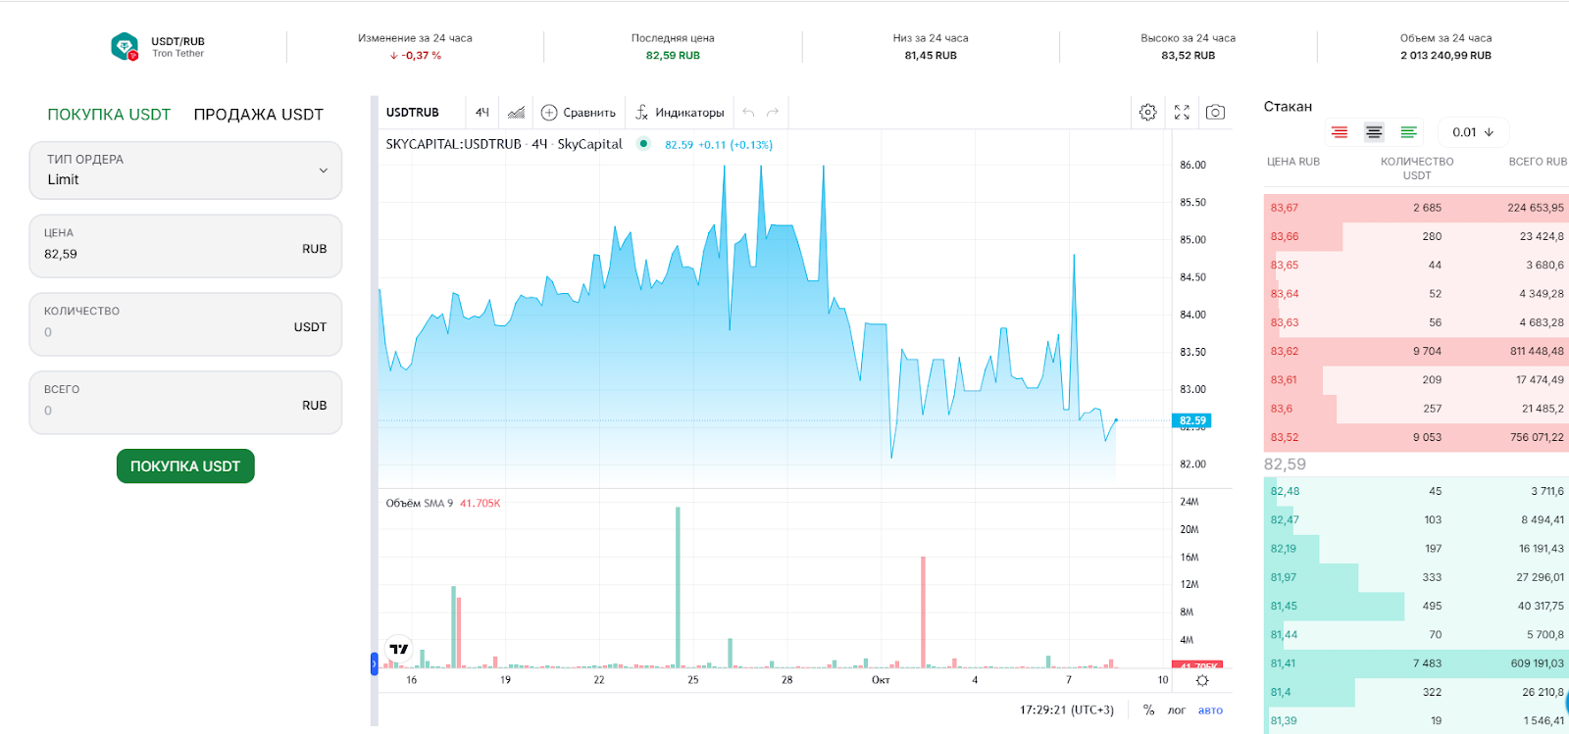Click the Indicators fx button

pos(680,113)
